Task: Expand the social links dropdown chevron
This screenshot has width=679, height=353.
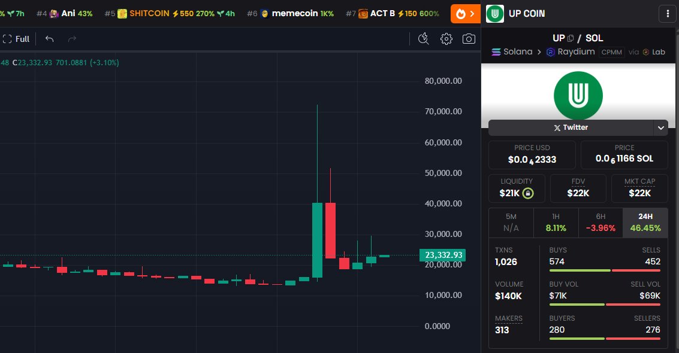Action: pyautogui.click(x=661, y=127)
